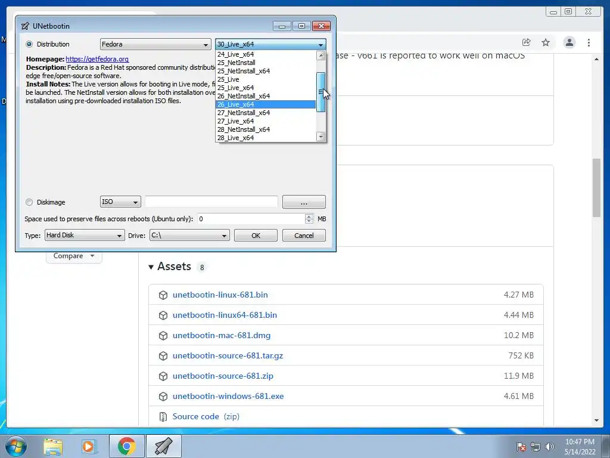The image size is (610, 458).
Task: Open the Fedora distribution dropdown
Action: (x=155, y=44)
